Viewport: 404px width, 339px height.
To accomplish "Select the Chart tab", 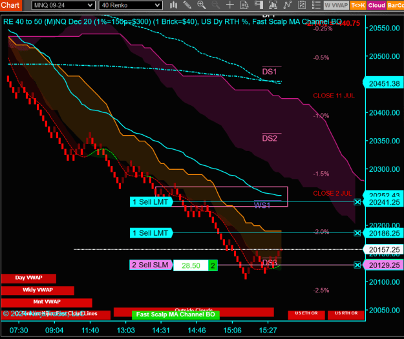I will pyautogui.click(x=10, y=5).
